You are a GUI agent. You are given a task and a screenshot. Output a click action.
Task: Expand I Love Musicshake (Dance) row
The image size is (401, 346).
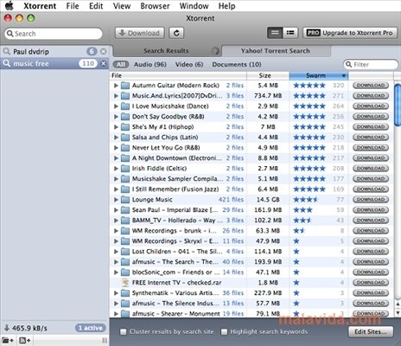[116, 106]
